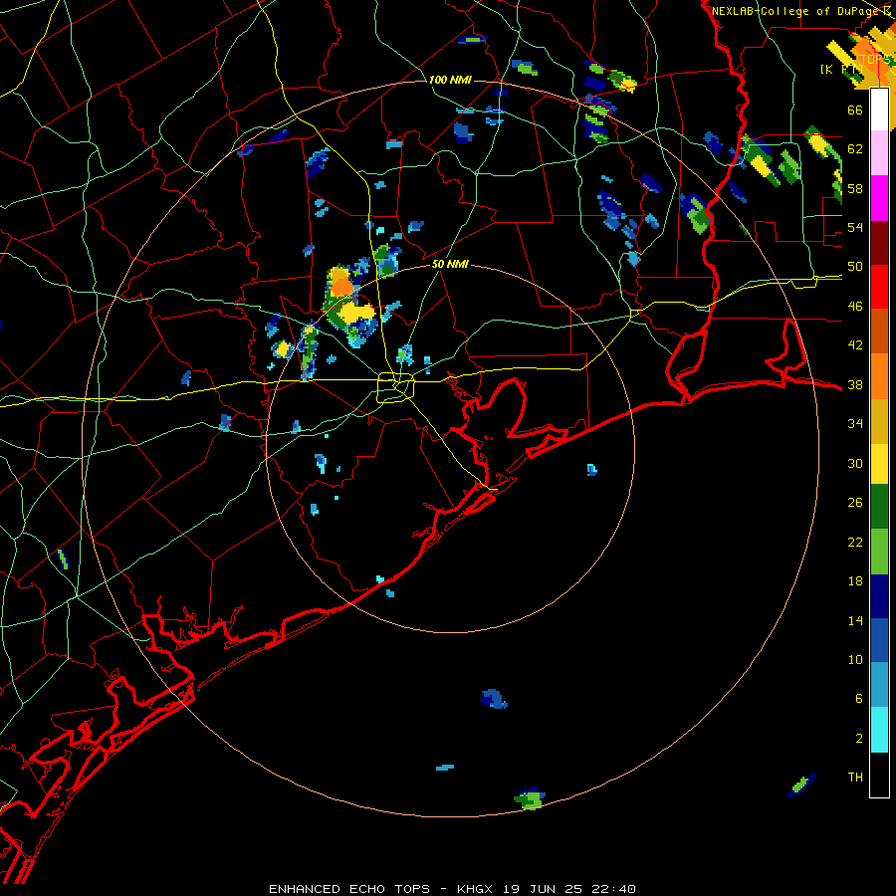Click the legend value '30'

pyautogui.click(x=855, y=463)
